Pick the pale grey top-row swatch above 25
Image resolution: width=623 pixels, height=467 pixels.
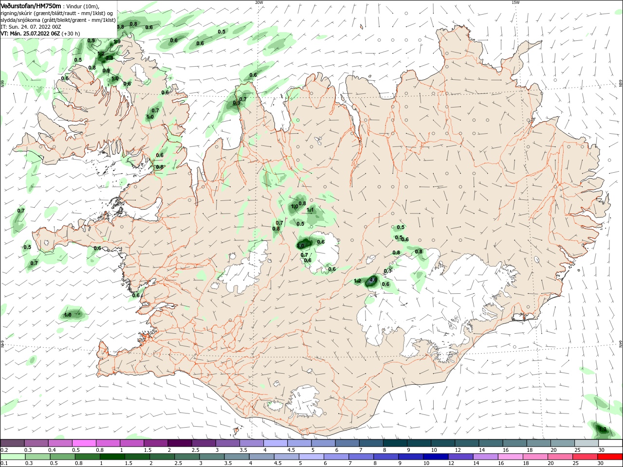tap(586, 443)
